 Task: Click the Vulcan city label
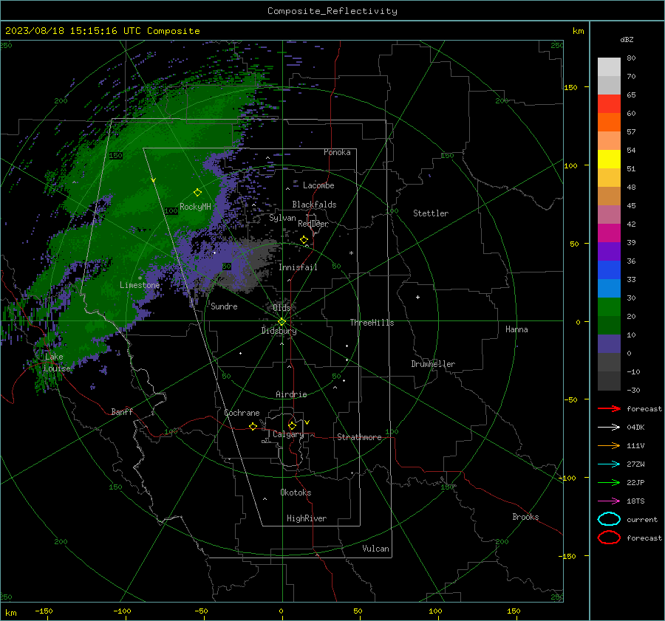coord(375,549)
